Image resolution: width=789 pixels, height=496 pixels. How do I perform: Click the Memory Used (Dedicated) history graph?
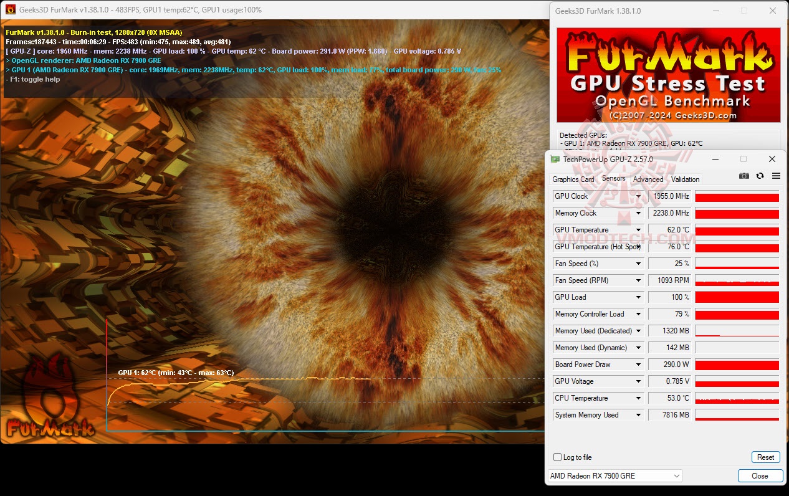[x=737, y=331]
